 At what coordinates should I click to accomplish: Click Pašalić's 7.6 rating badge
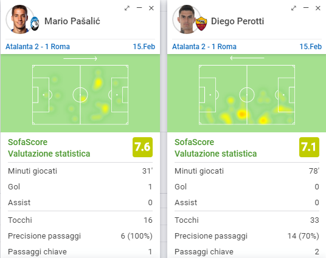tap(142, 147)
